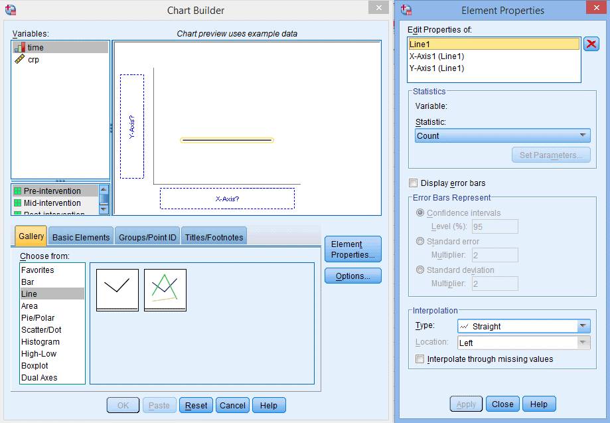Select the line element in the chart preview
610x423 pixels.
(227, 140)
